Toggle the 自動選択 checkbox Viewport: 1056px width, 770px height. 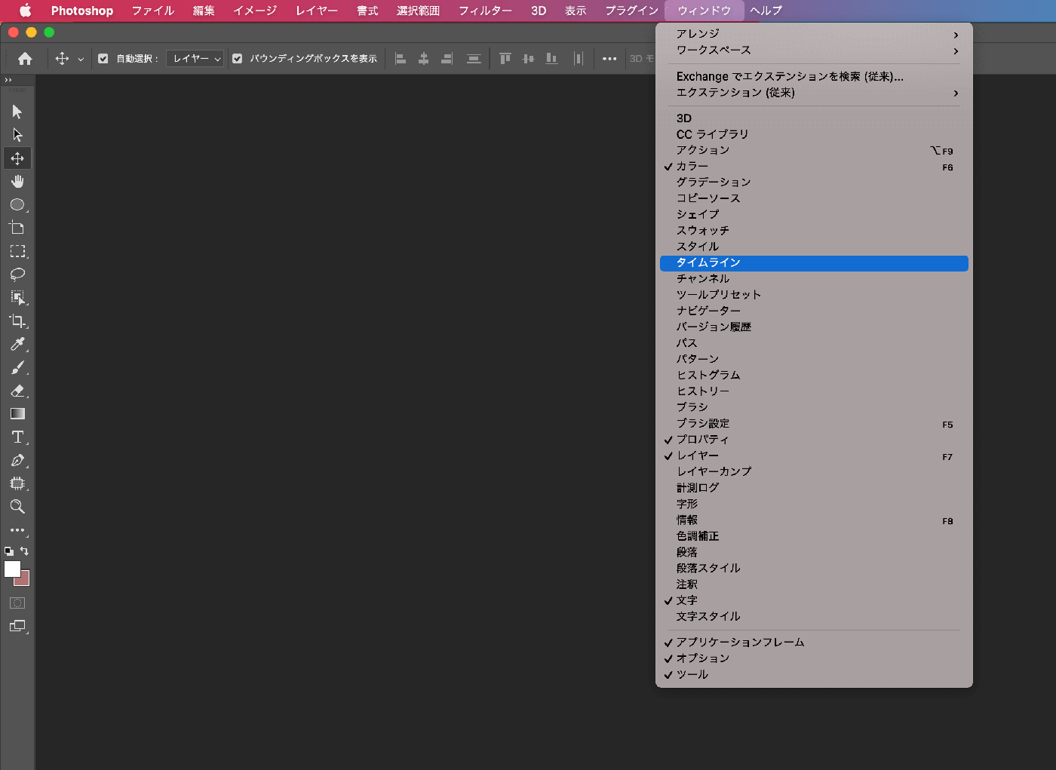103,59
